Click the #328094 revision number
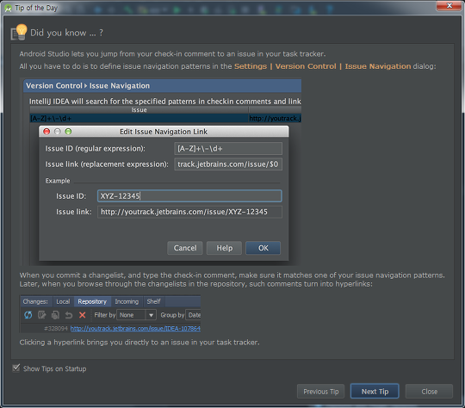465x408 pixels. tap(56, 329)
